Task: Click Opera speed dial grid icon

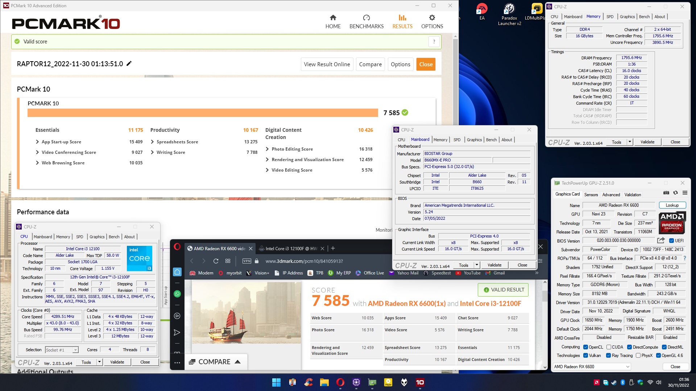Action: coord(228,261)
